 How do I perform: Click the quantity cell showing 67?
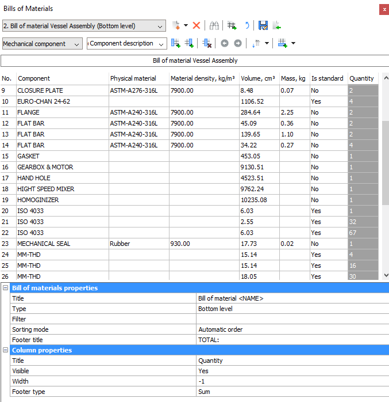(x=363, y=233)
